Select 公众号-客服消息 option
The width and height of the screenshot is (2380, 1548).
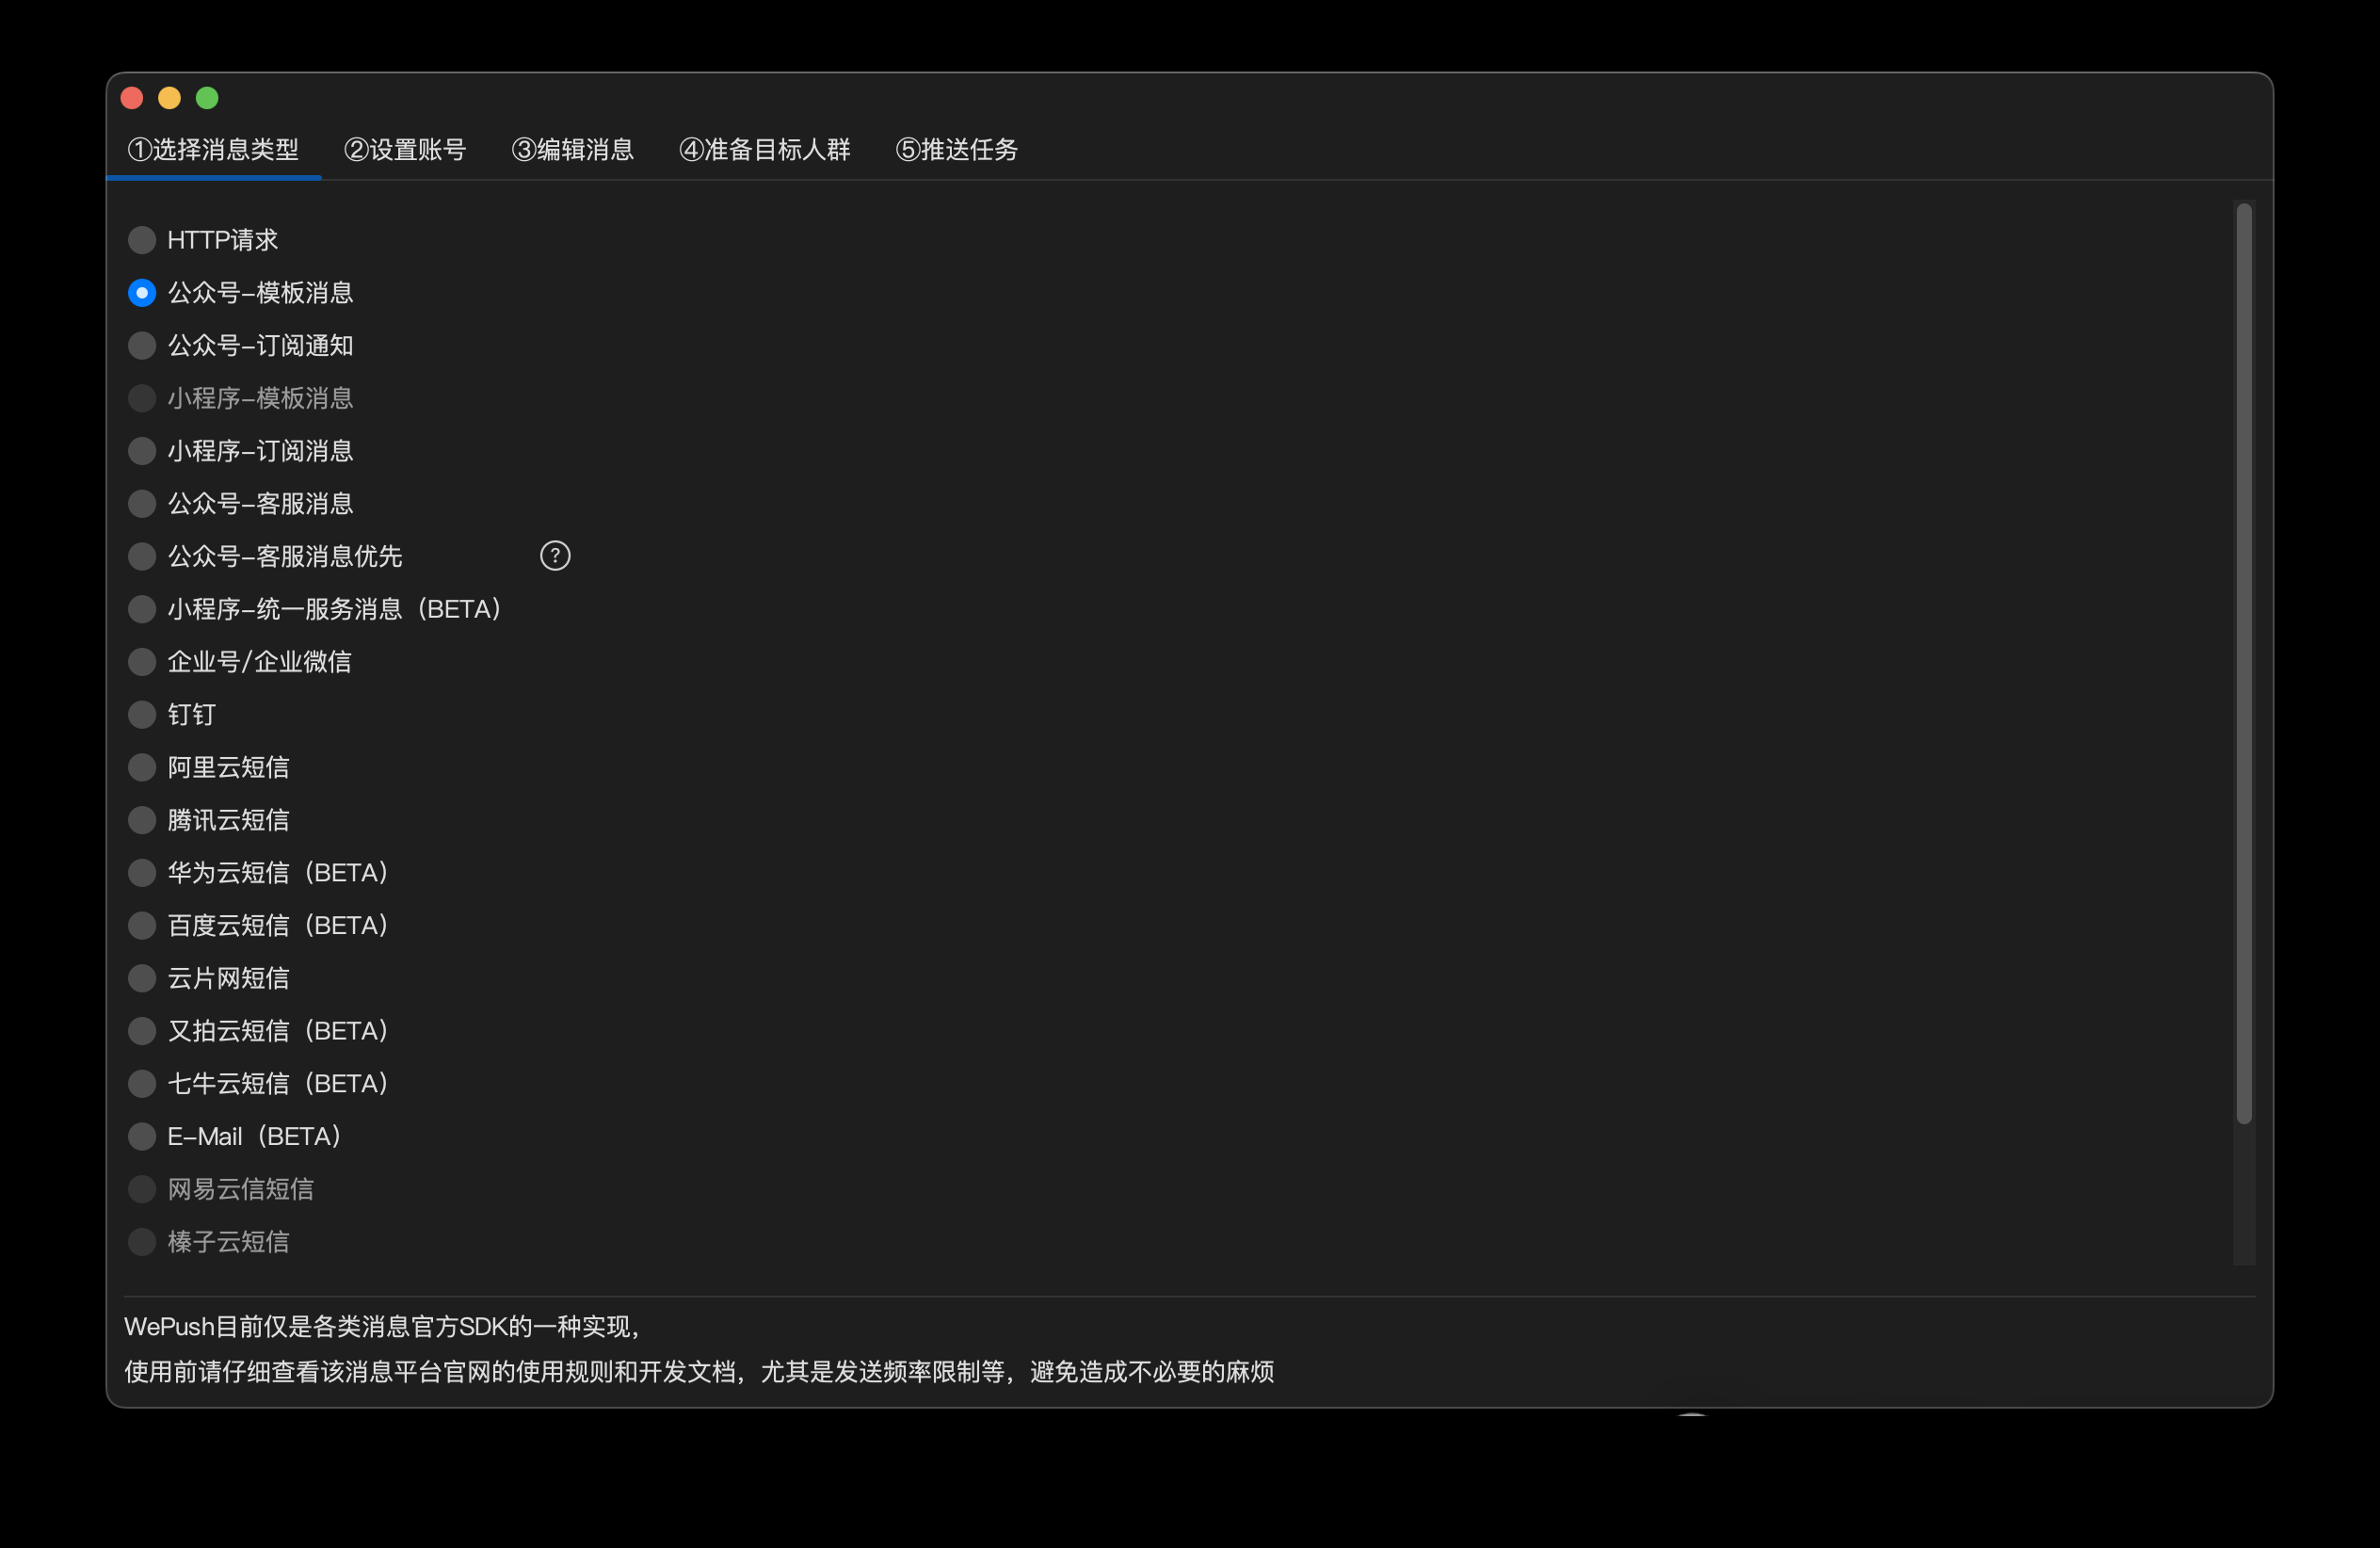click(x=142, y=504)
